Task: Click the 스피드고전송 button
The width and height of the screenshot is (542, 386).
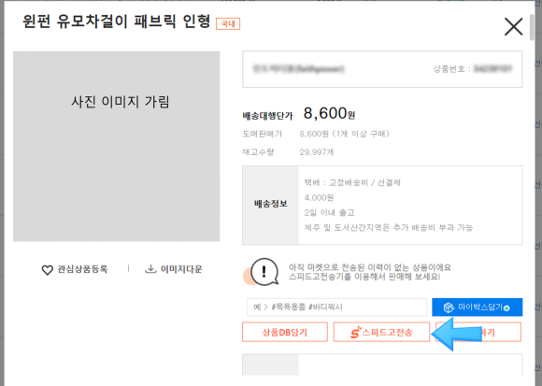Action: (381, 332)
